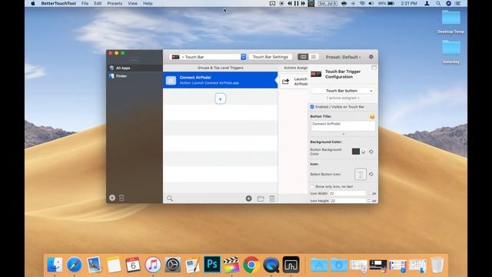Image resolution: width=492 pixels, height=277 pixels.
Task: Open the Preset: Default dropdown
Action: pos(343,57)
